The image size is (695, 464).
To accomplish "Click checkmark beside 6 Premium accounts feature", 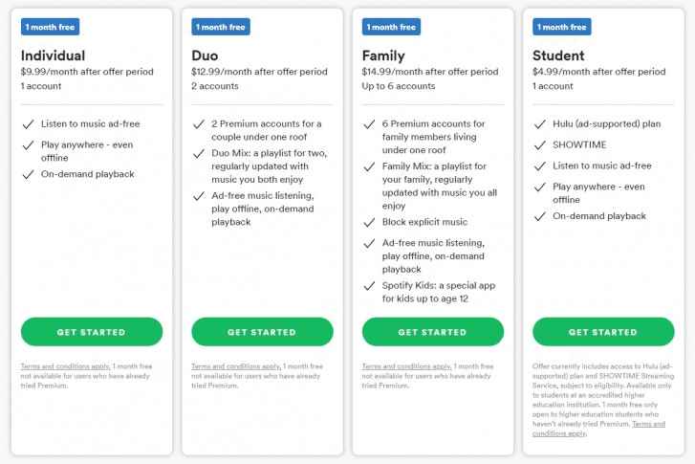I will tap(369, 124).
